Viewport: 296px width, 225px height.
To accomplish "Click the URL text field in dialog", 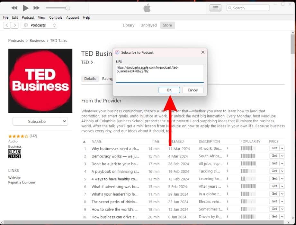I will click(160, 74).
